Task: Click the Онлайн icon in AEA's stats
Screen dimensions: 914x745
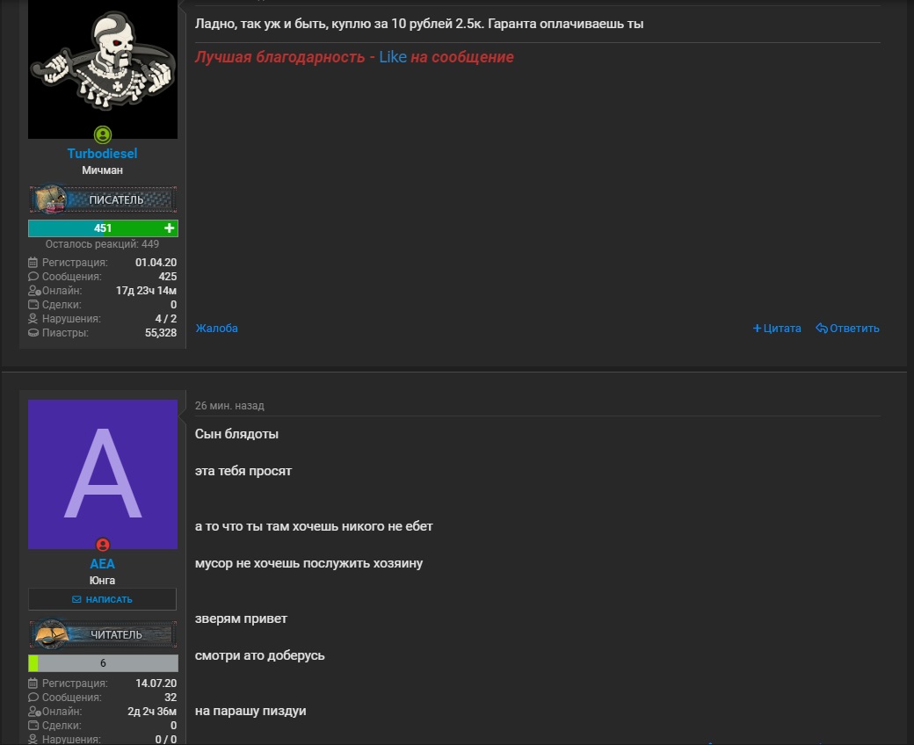Action: 33,712
